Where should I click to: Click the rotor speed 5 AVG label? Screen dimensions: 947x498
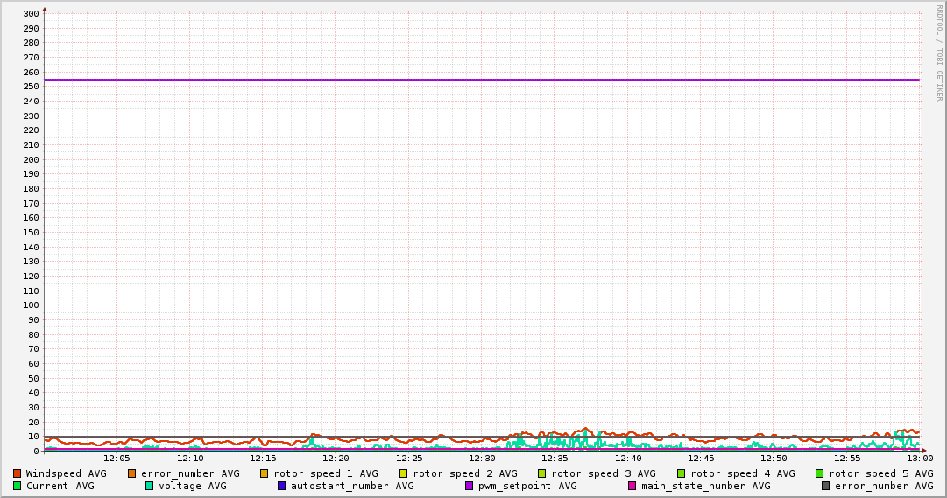click(880, 473)
